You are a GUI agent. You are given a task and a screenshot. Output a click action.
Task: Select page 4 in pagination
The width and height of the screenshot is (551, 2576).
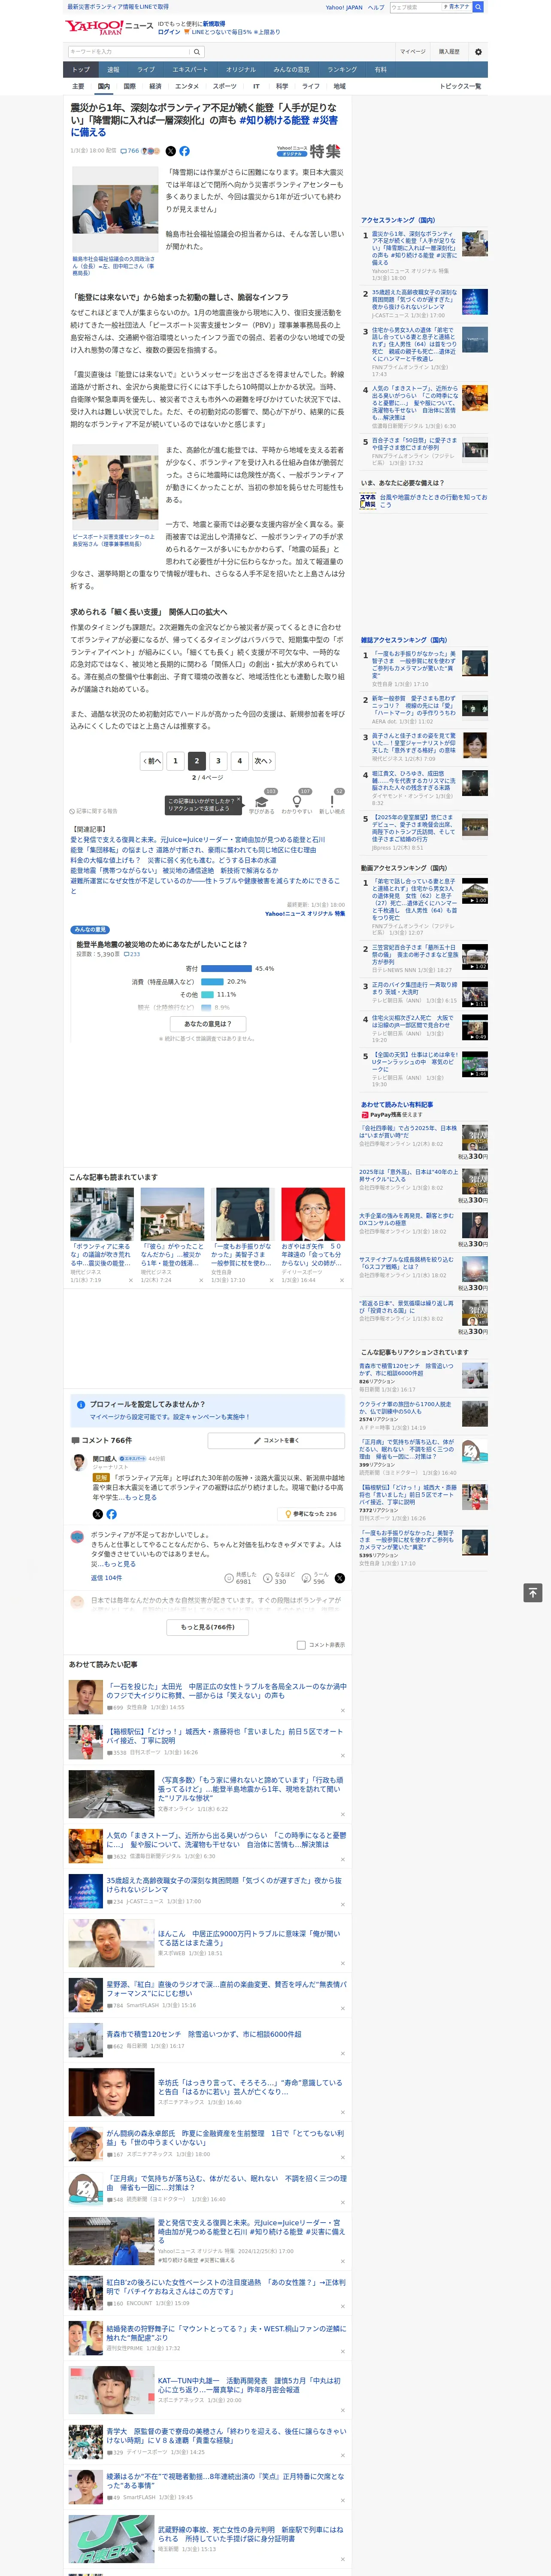click(239, 761)
